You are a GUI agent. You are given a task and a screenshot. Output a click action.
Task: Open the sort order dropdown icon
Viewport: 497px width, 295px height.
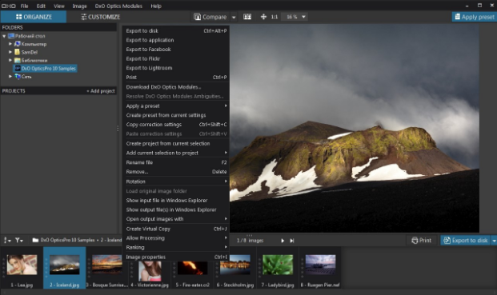(7, 241)
